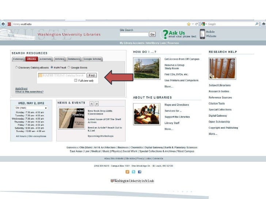Open Digital Gateway link in Research Help

coord(218,116)
